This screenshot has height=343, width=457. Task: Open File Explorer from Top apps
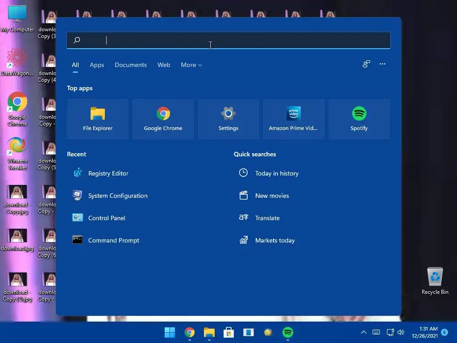[98, 119]
